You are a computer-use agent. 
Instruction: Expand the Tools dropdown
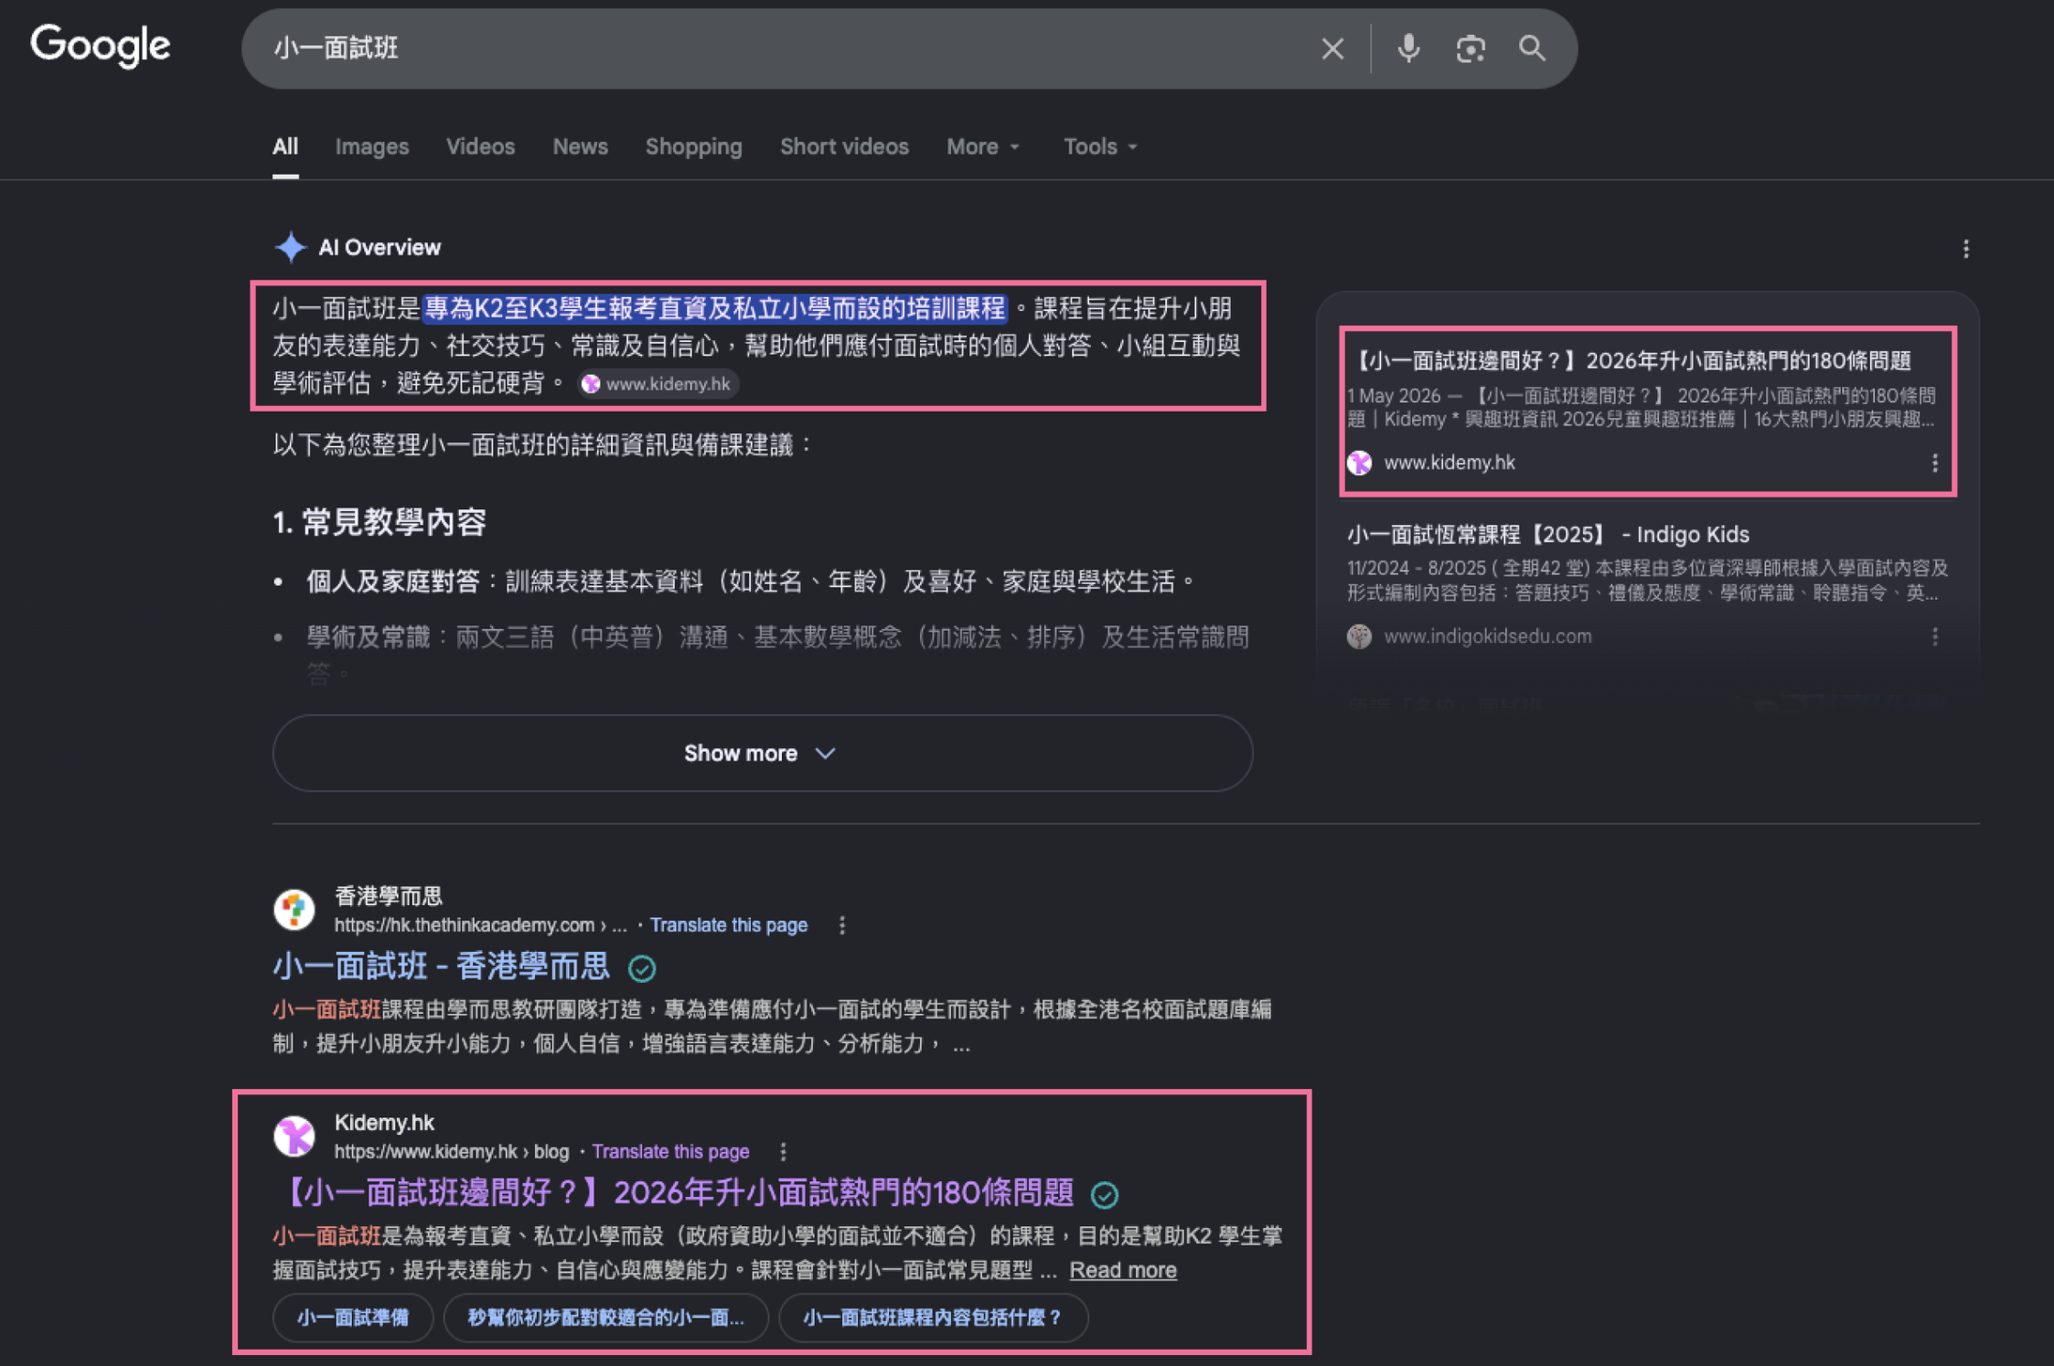(1099, 146)
